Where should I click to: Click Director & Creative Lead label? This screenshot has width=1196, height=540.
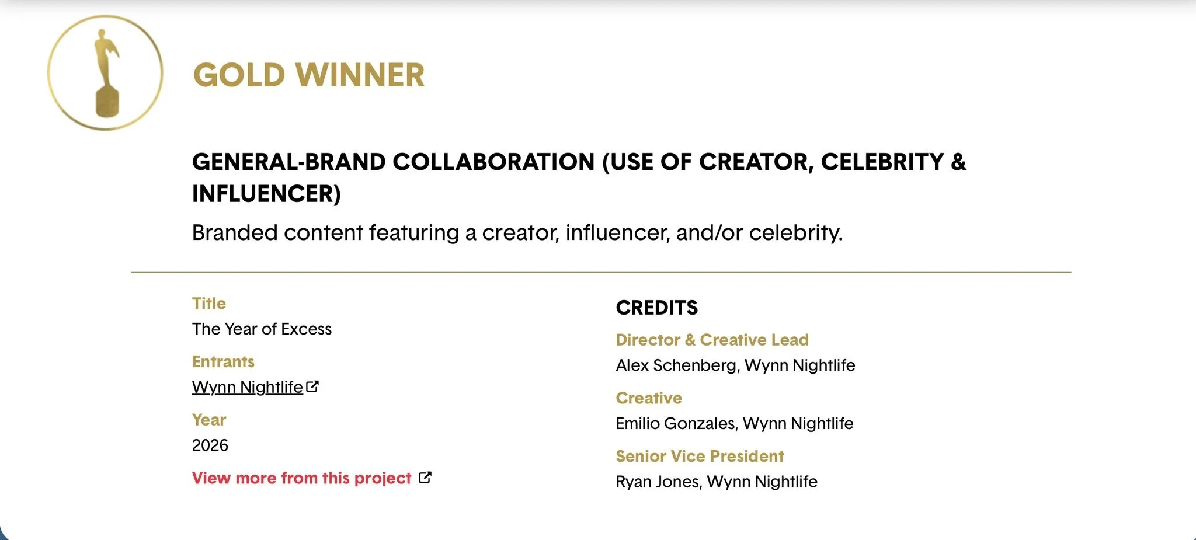click(x=712, y=340)
